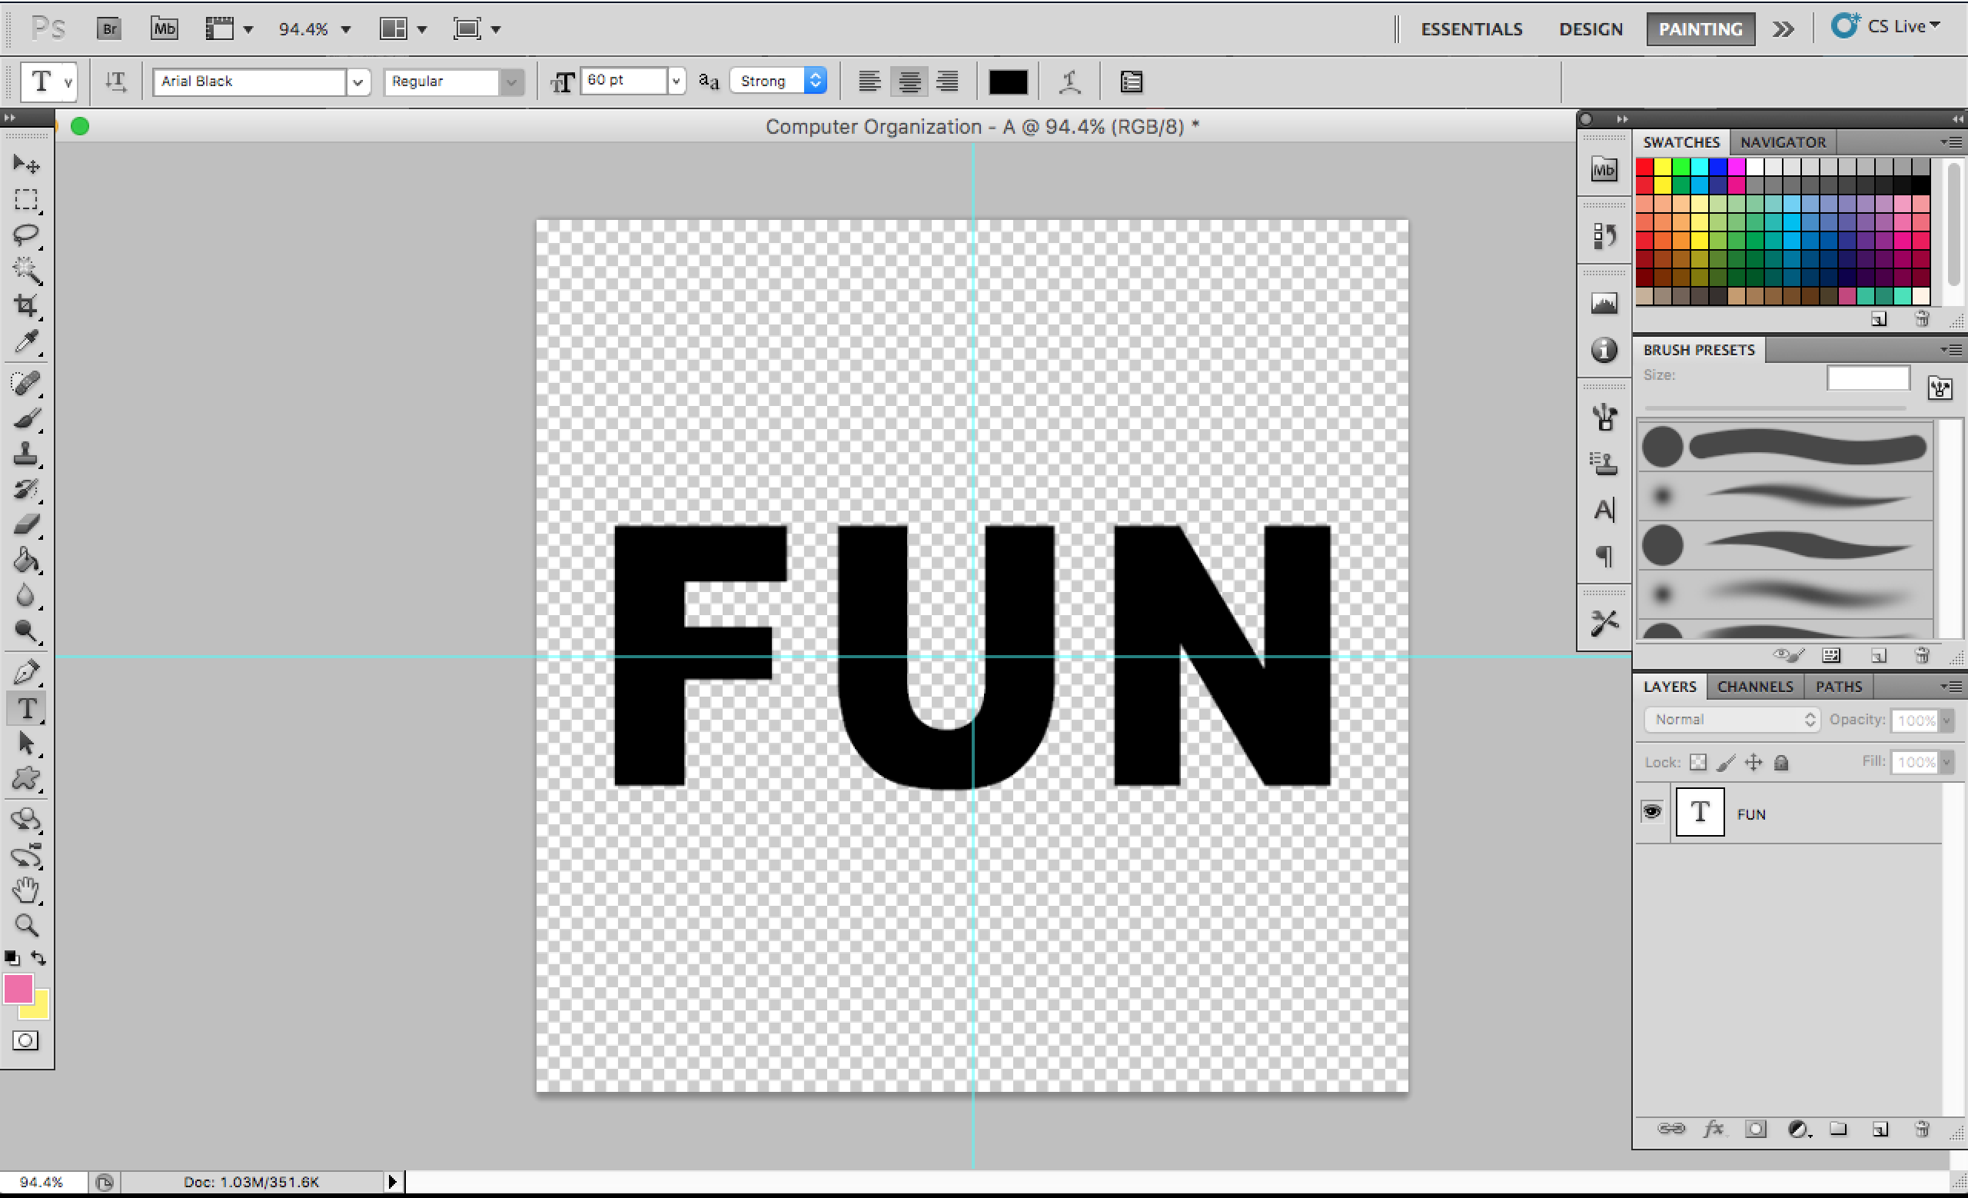Select the Eyedropper tool
Screen dimensions: 1968x1198
click(x=26, y=343)
